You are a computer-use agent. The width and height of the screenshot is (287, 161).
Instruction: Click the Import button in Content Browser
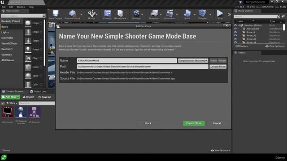pyautogui.click(x=29, y=97)
